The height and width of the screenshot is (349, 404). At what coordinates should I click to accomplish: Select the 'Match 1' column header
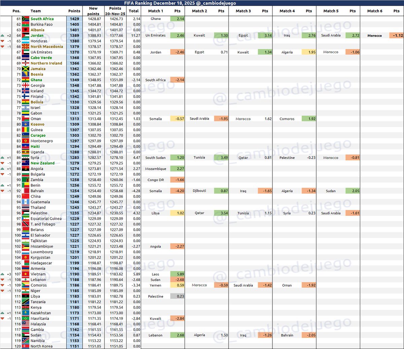(x=156, y=11)
